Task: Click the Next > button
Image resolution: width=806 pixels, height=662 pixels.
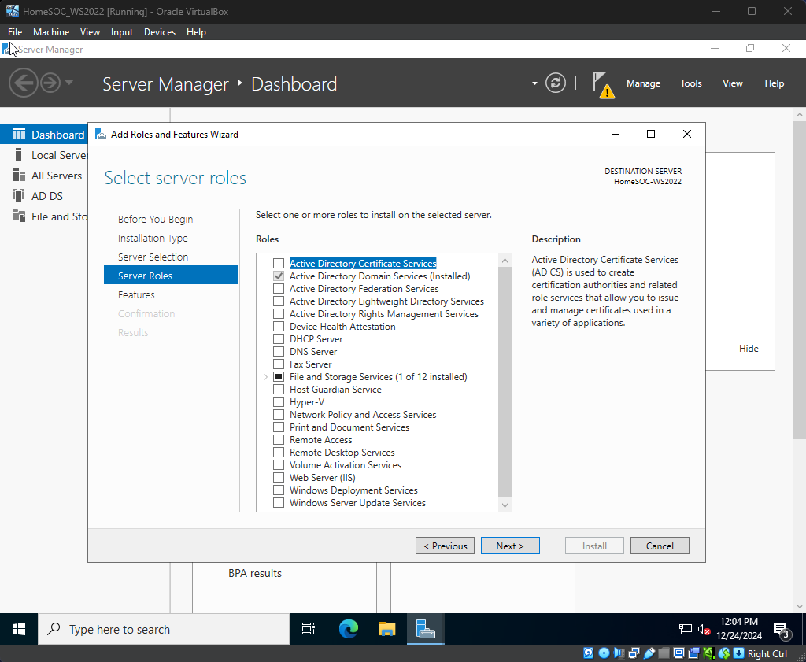Action: tap(510, 546)
